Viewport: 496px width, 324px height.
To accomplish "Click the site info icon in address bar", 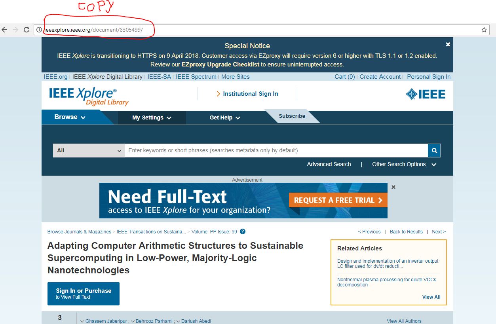I will click(39, 30).
